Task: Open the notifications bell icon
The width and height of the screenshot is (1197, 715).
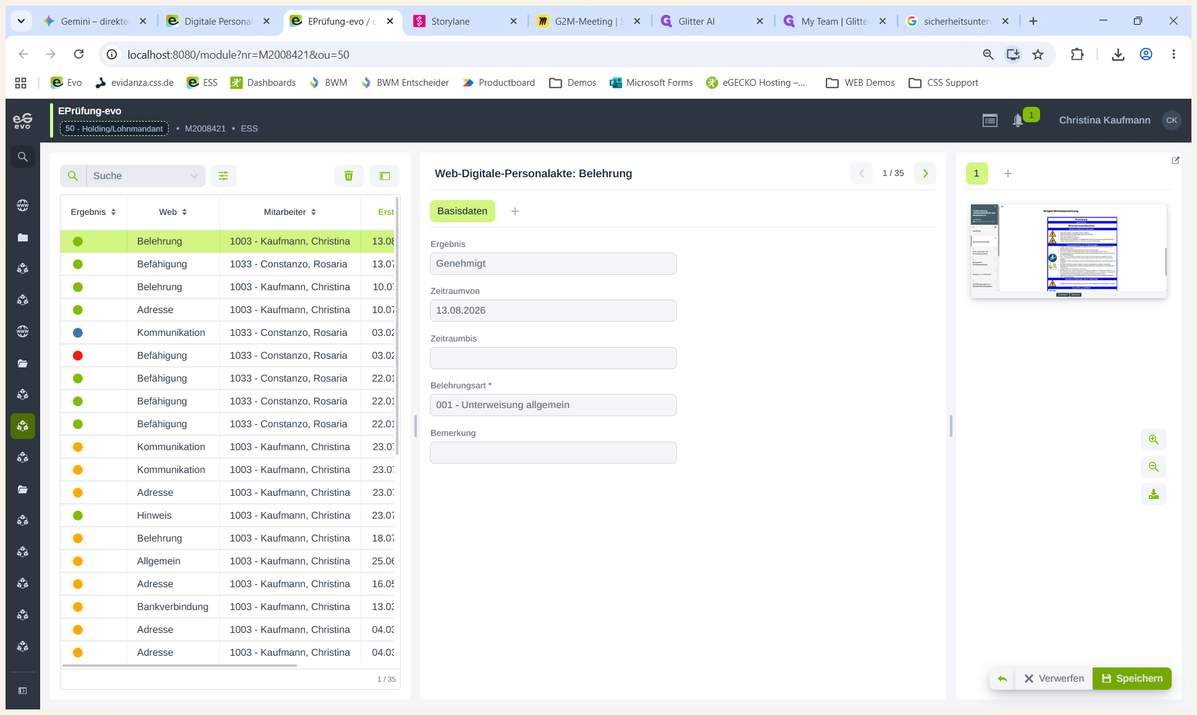Action: pyautogui.click(x=1018, y=120)
